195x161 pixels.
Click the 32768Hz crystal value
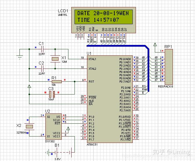pos(22,133)
